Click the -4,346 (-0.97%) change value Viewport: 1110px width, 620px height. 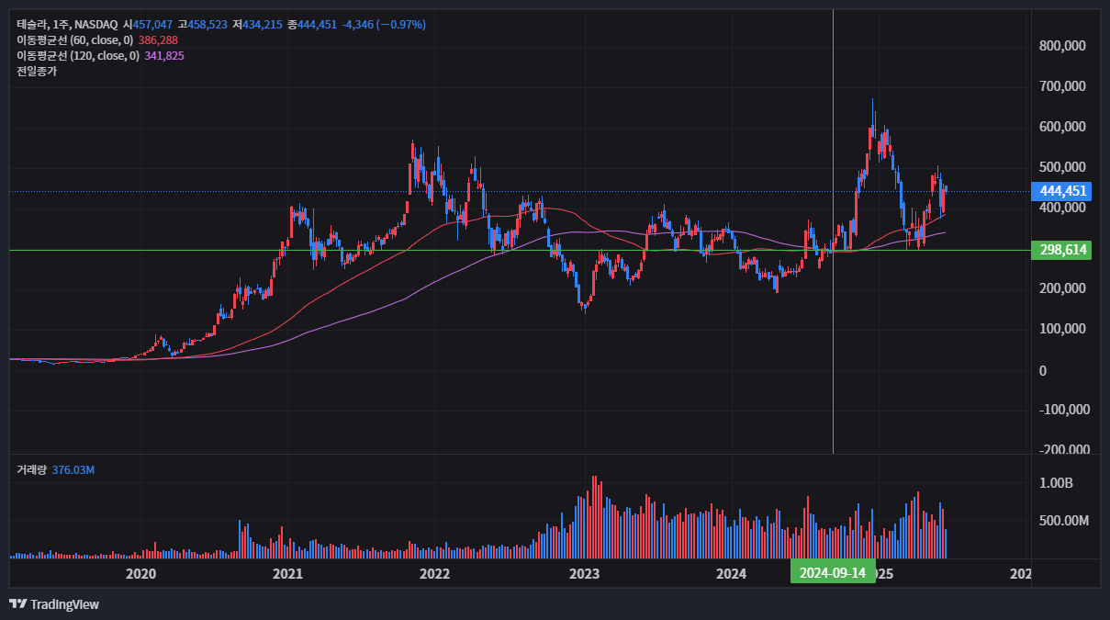click(384, 25)
